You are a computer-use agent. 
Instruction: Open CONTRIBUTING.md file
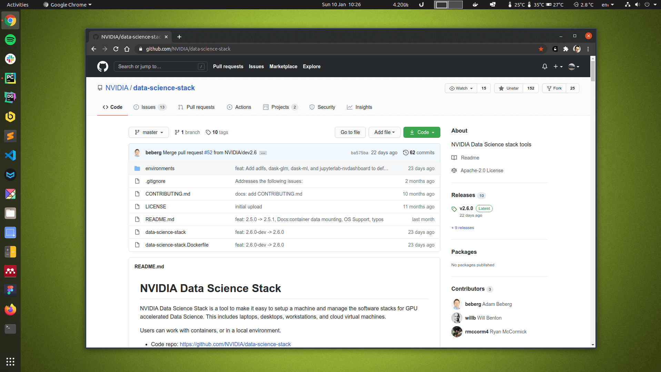pos(168,194)
